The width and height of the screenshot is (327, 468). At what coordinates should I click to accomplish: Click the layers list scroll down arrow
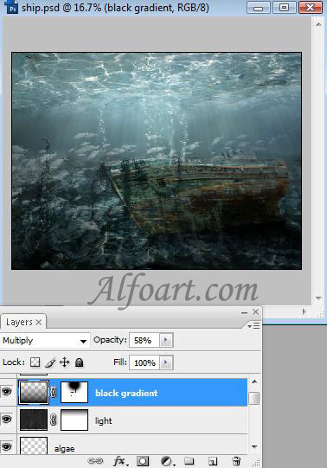pos(254,447)
